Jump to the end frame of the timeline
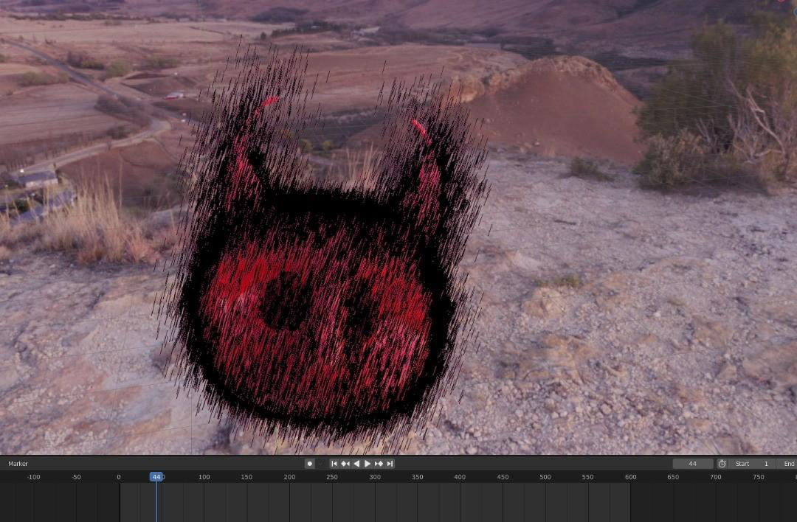 click(390, 464)
